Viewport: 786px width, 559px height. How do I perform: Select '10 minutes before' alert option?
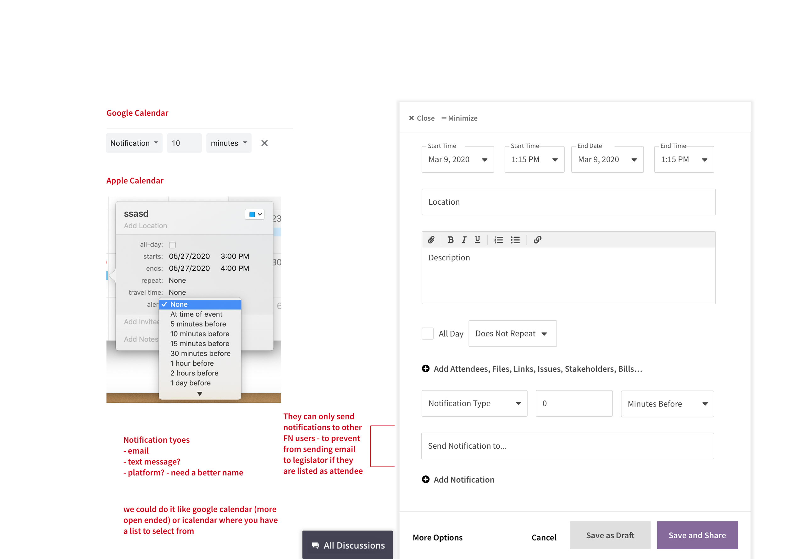(200, 334)
